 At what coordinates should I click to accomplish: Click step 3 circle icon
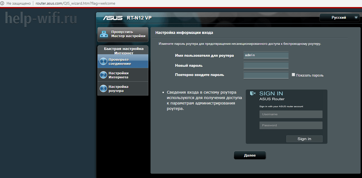[103, 89]
